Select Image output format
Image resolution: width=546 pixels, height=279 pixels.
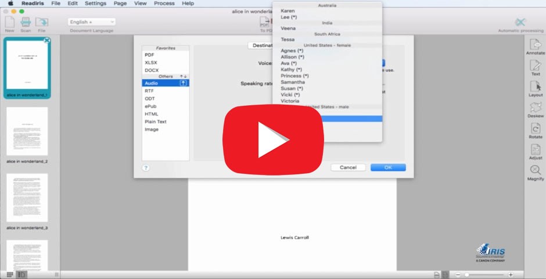click(166, 129)
